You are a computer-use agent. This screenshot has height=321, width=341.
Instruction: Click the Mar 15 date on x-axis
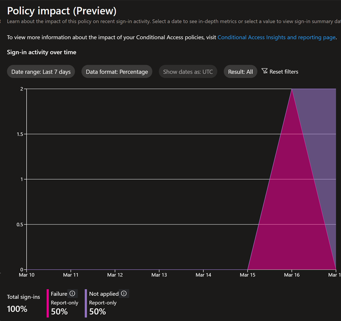click(x=248, y=275)
